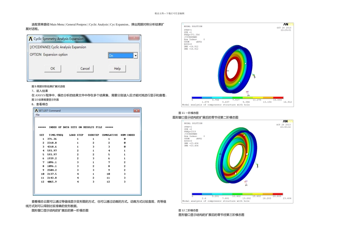Screen dimensions: 339x239
Task: Close the Cyclic Symmetry Analysis Expansion dialog
Action: click(134, 37)
